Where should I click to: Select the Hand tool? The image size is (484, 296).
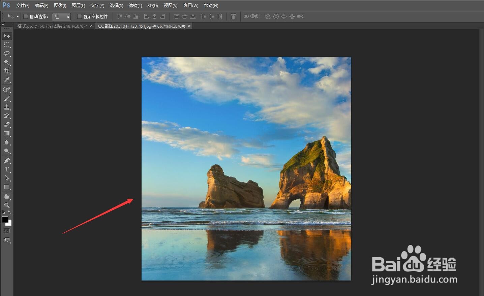[7, 197]
